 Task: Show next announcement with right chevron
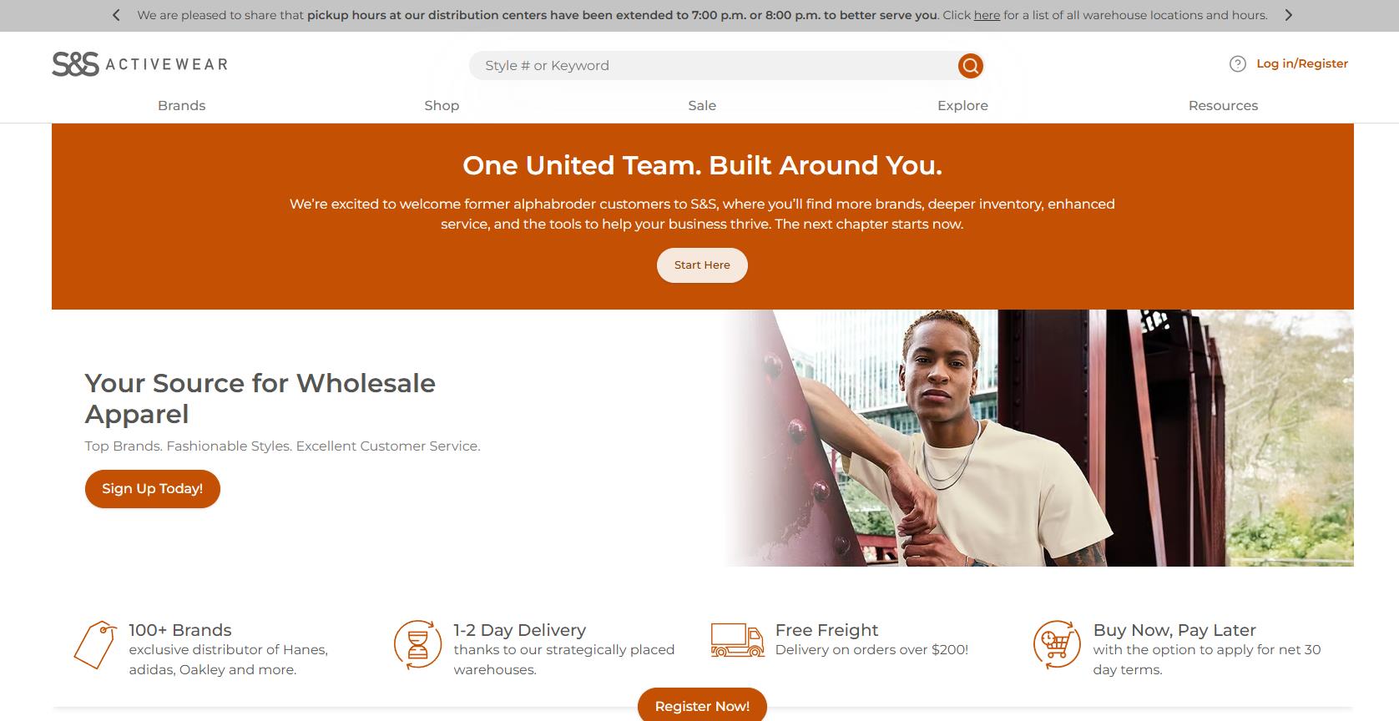pyautogui.click(x=1288, y=15)
